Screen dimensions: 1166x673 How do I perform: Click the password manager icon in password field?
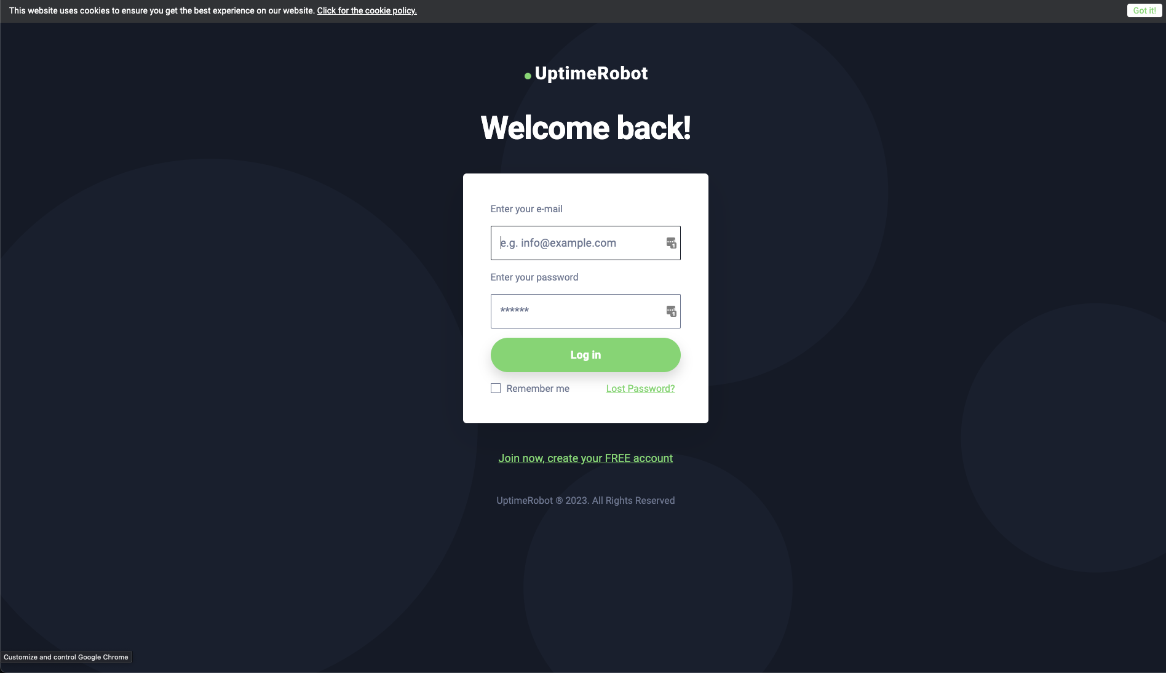671,311
